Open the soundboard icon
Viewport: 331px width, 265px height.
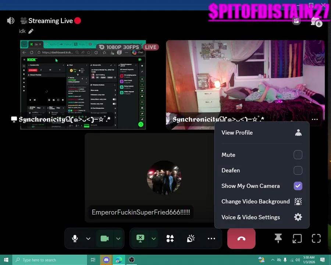pos(191,239)
